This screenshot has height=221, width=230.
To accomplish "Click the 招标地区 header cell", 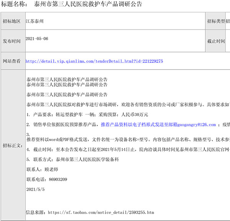I will (x=13, y=21).
